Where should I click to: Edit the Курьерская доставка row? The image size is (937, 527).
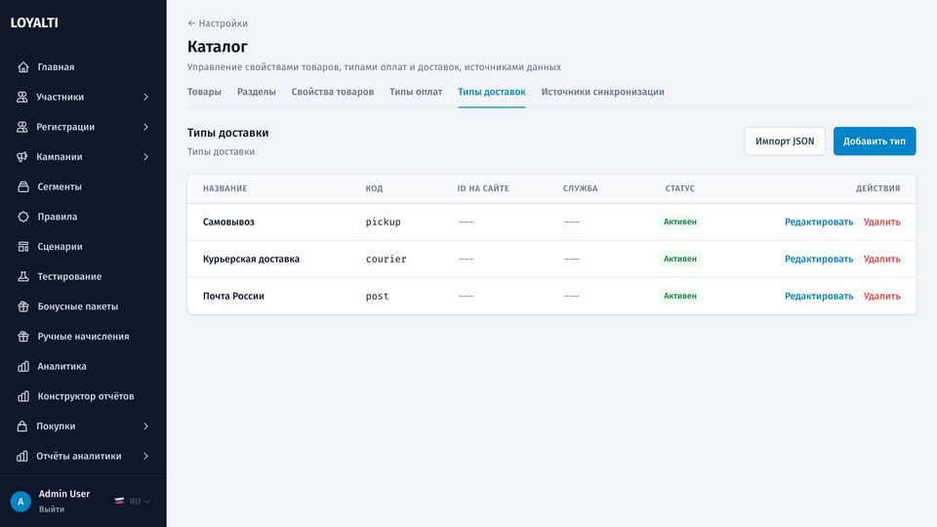(819, 259)
